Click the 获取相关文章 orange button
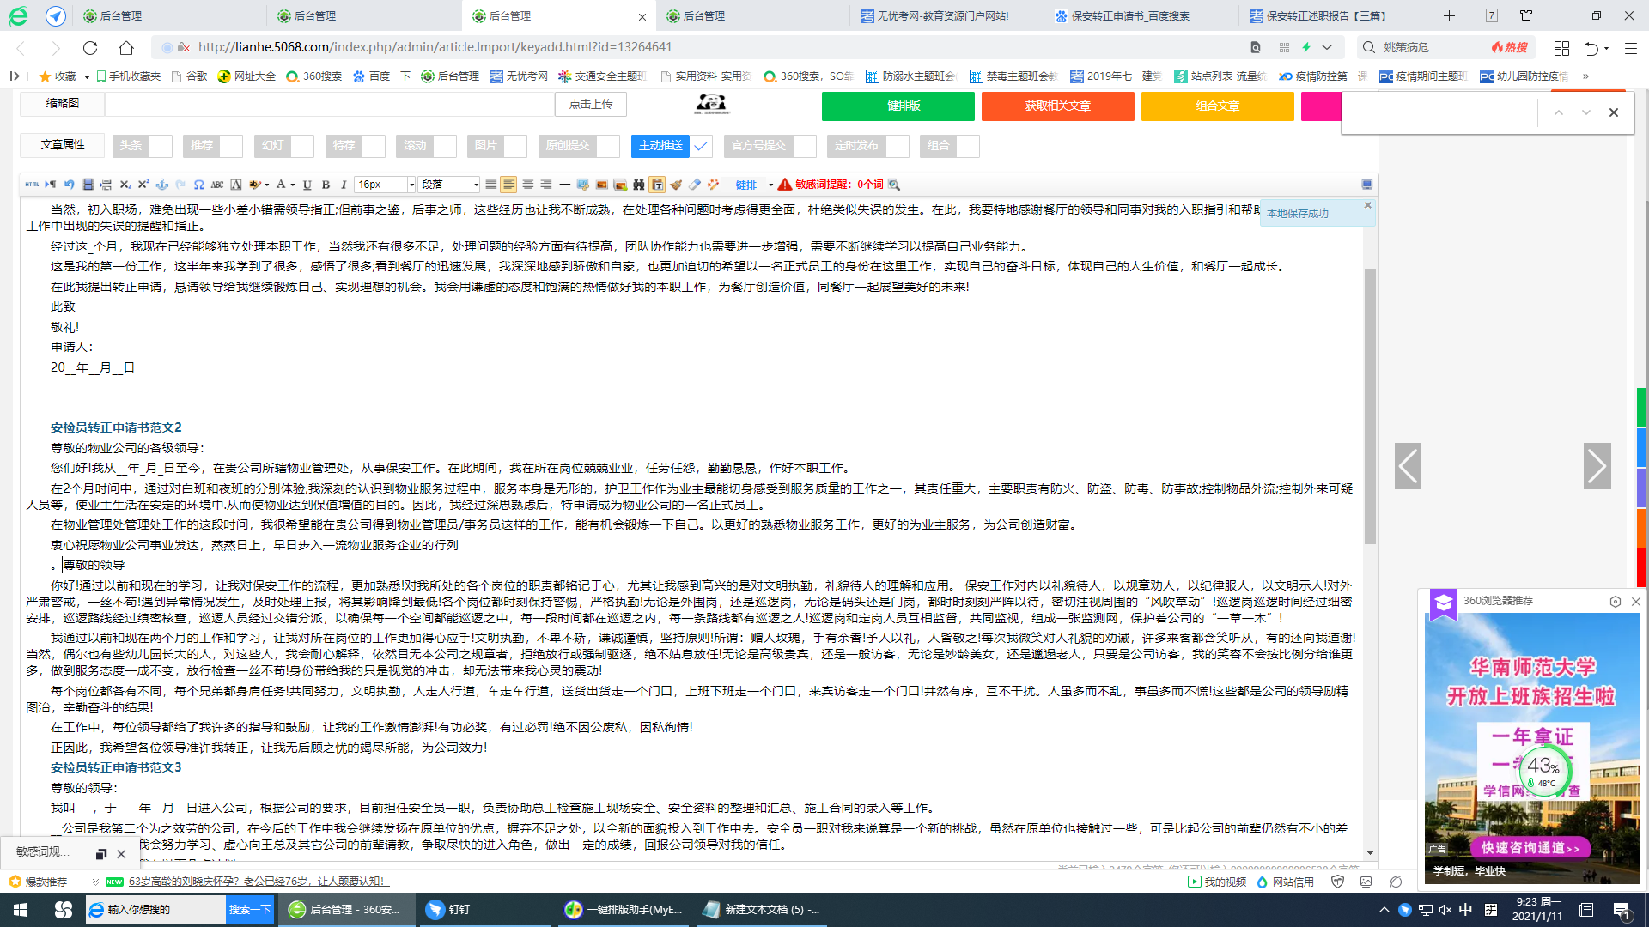This screenshot has width=1649, height=927. point(1057,106)
